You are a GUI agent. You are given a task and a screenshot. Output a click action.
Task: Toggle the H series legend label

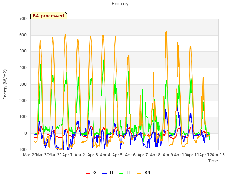[111, 172]
